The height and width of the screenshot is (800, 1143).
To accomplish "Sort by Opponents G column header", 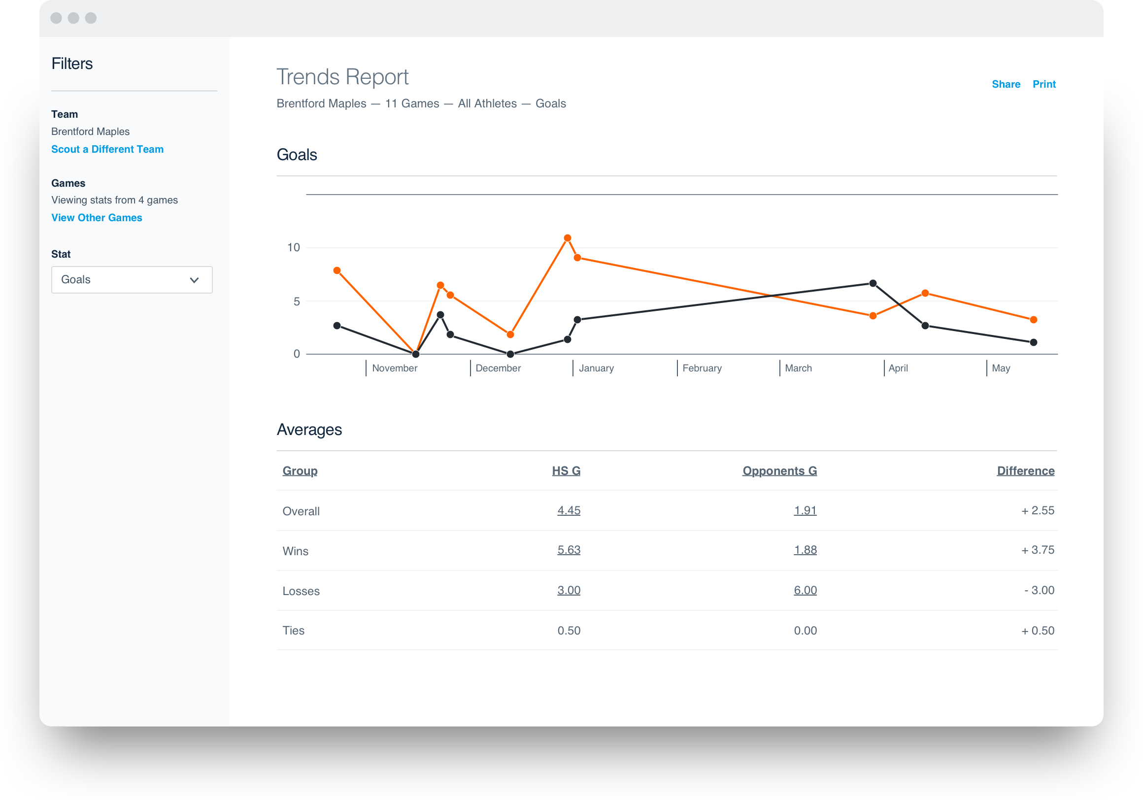I will coord(779,471).
